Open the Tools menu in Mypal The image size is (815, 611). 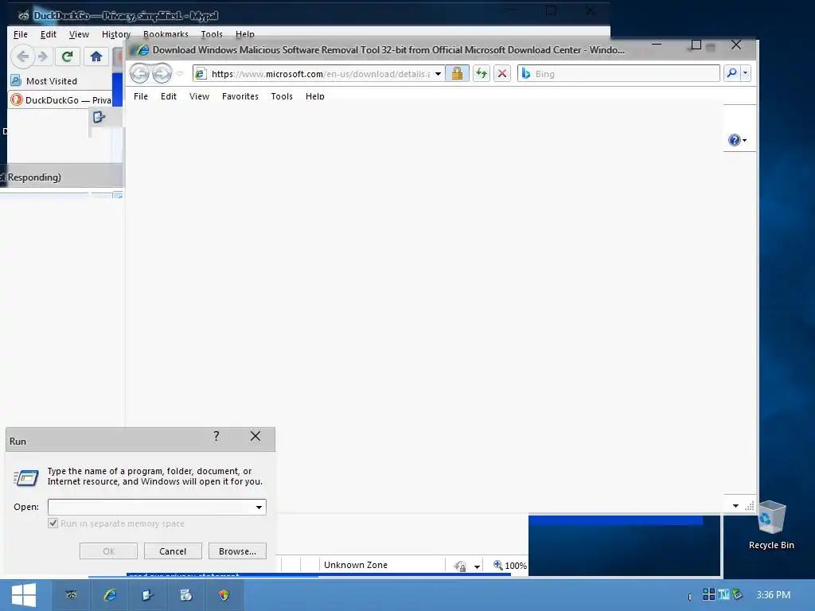pyautogui.click(x=212, y=34)
